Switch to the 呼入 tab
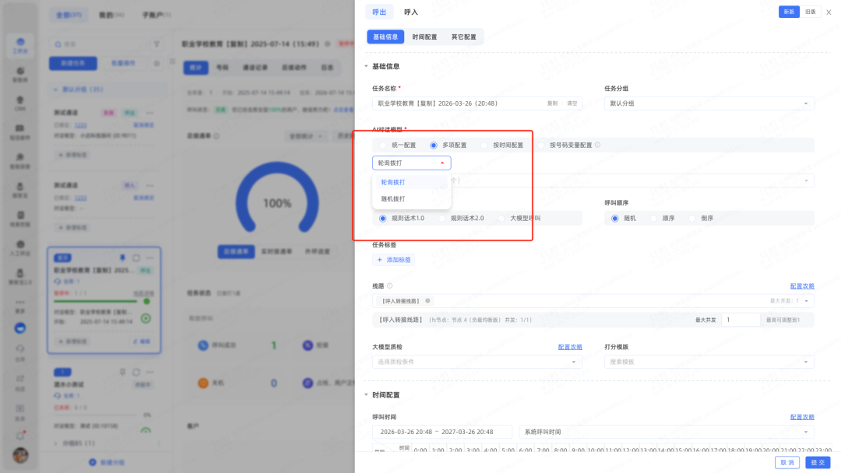Viewport: 841px width, 473px height. point(410,12)
